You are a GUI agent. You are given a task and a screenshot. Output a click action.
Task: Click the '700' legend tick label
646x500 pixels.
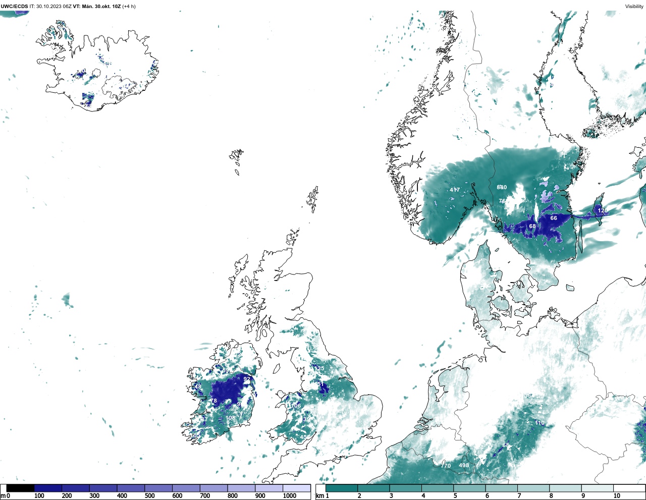[x=205, y=496]
